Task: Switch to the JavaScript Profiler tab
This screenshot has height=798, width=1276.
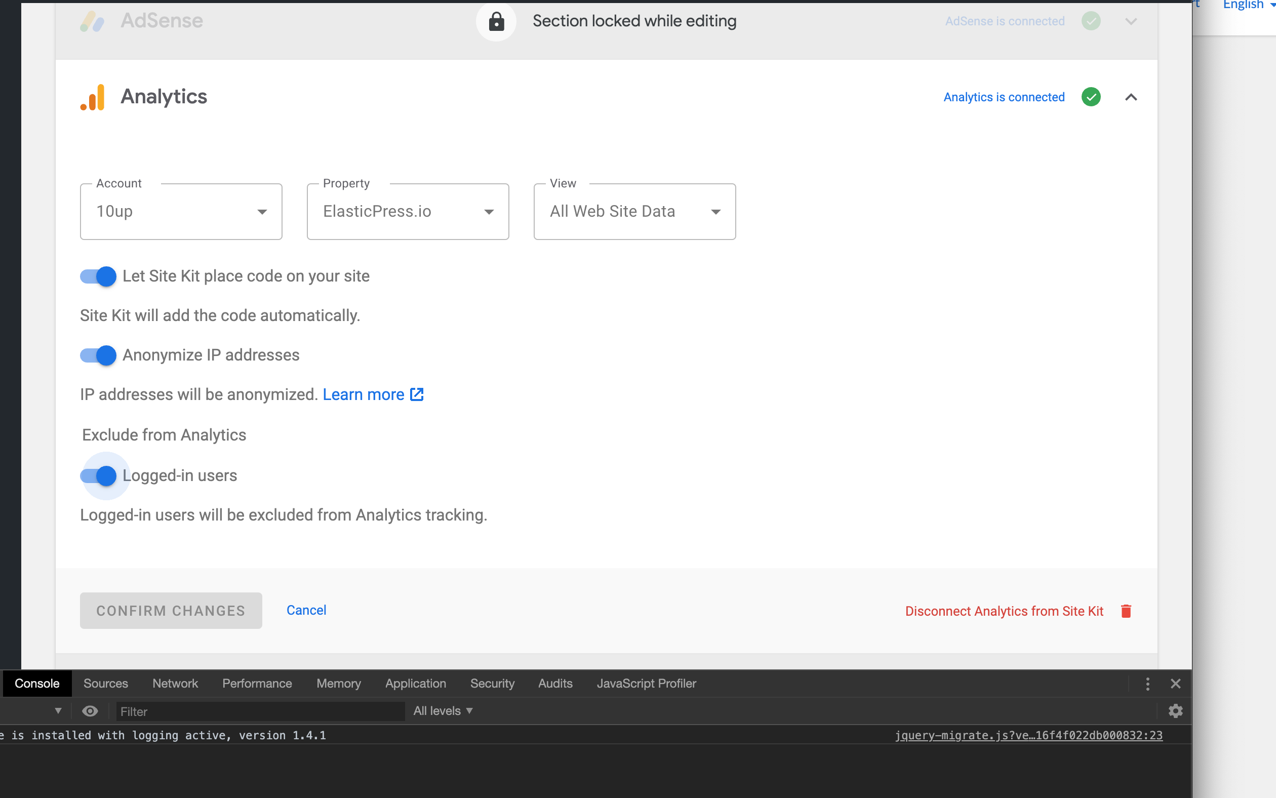Action: click(x=647, y=684)
